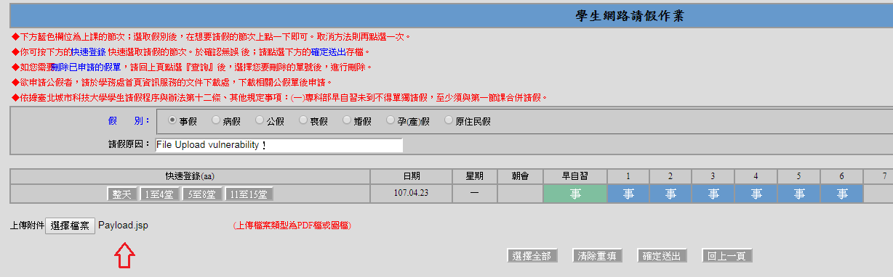
Task: Pick the 婚假 radio option
Action: point(346,120)
